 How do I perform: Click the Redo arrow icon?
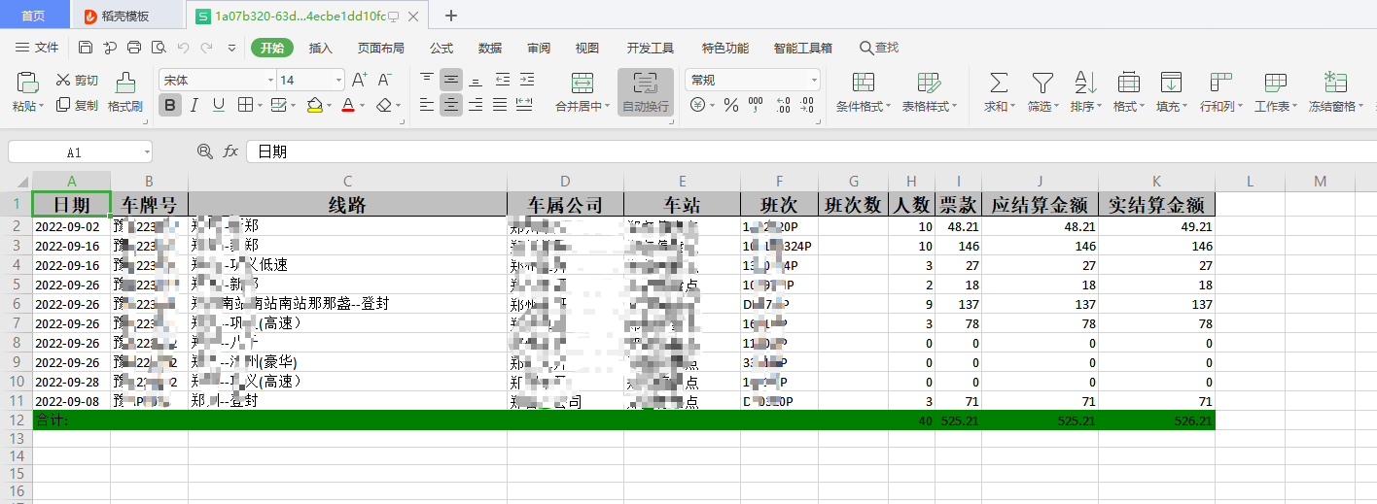(206, 48)
